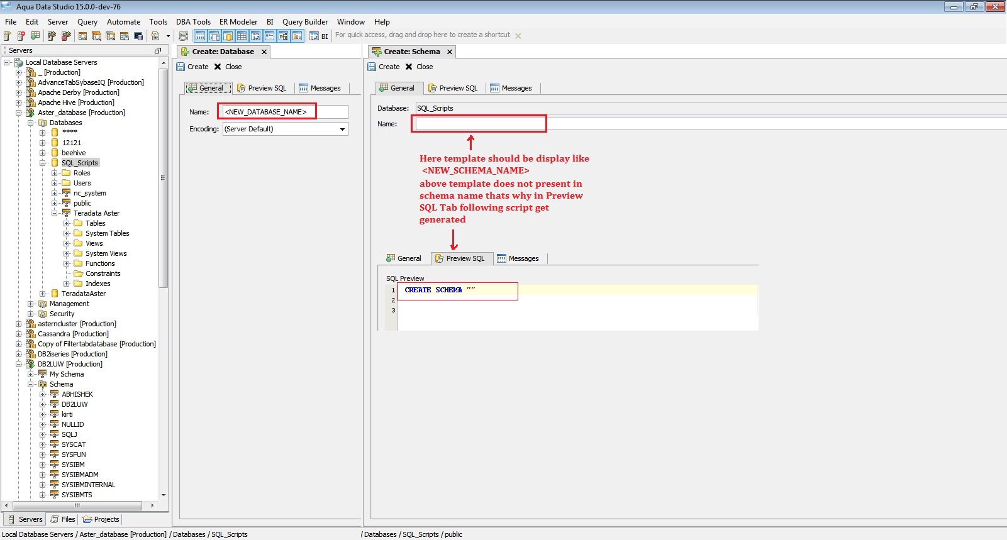Collapse the Local Database Servers node
Image resolution: width=1007 pixels, height=540 pixels.
tap(7, 62)
